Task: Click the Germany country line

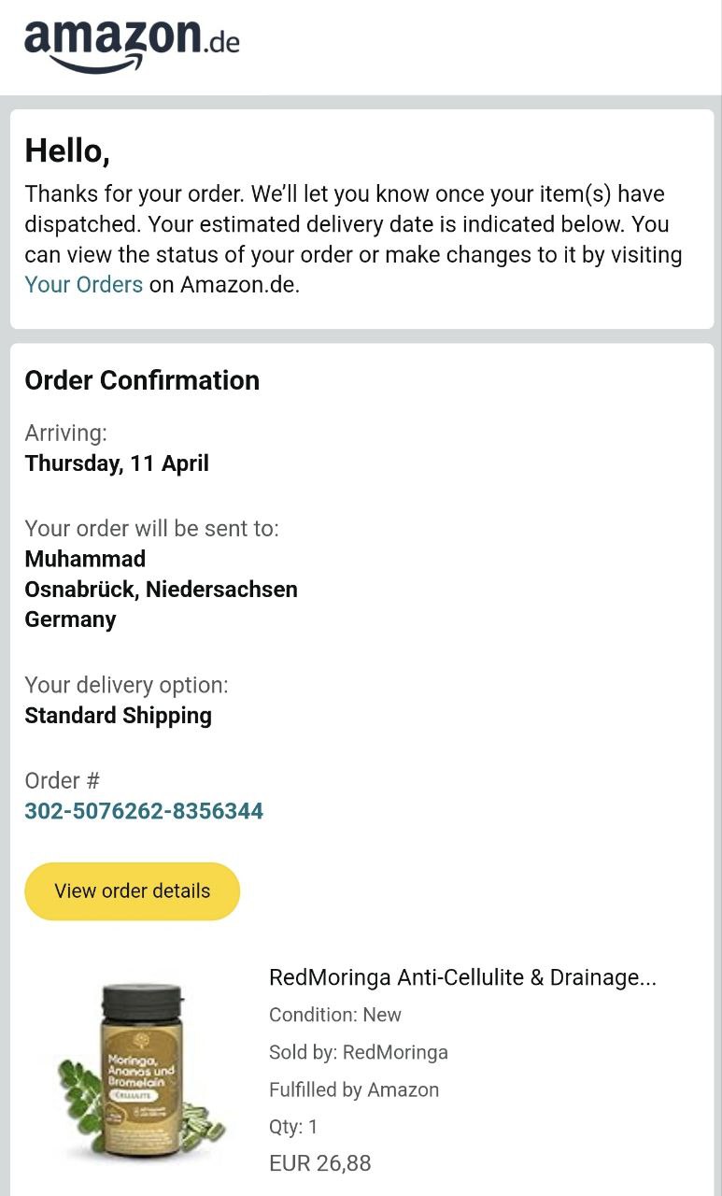Action: 70,619
